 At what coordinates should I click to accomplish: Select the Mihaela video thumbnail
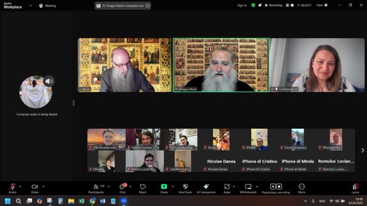(x=107, y=161)
